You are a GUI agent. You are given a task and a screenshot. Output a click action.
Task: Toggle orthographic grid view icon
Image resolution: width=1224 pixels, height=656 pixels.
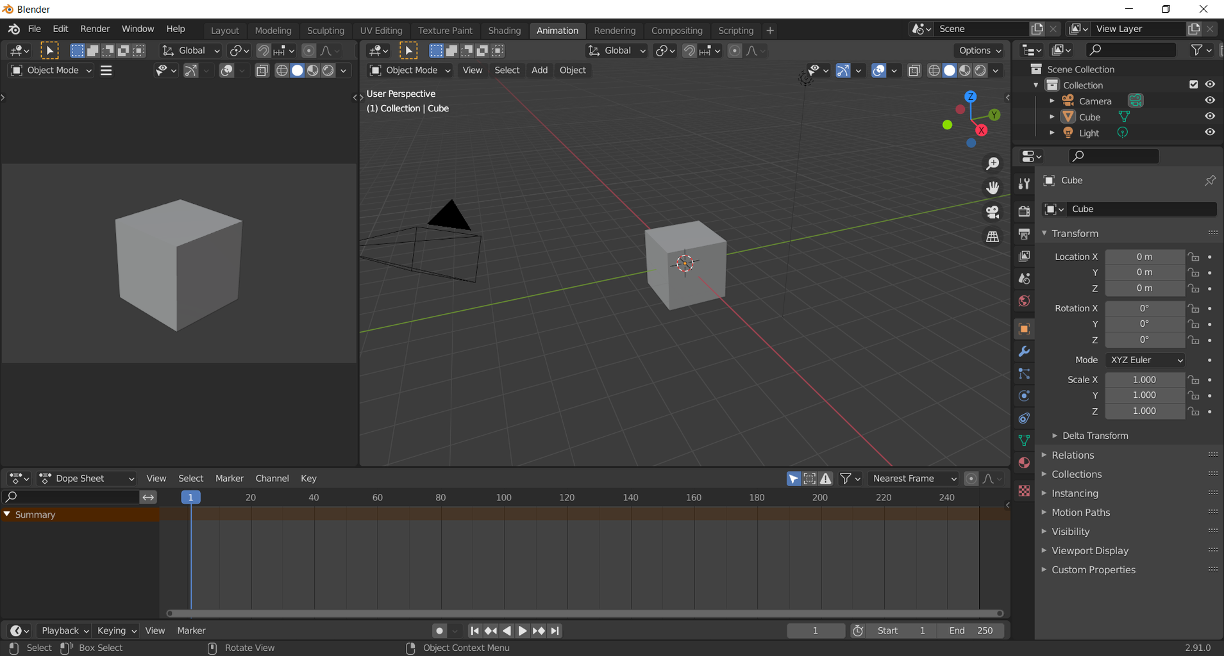point(993,236)
